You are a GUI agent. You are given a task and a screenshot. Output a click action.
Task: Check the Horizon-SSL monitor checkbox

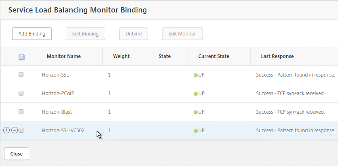pos(21,75)
